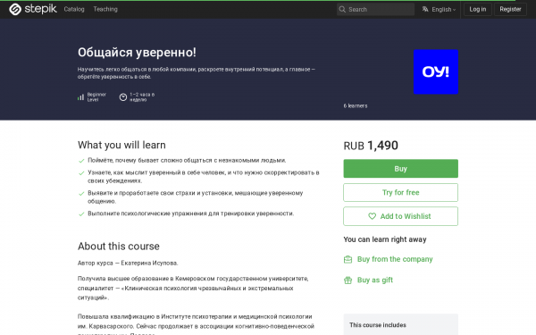Click the checkmark beside 'Поймёте, почему бывает сложно'
This screenshot has height=335, width=536.
pyautogui.click(x=81, y=161)
